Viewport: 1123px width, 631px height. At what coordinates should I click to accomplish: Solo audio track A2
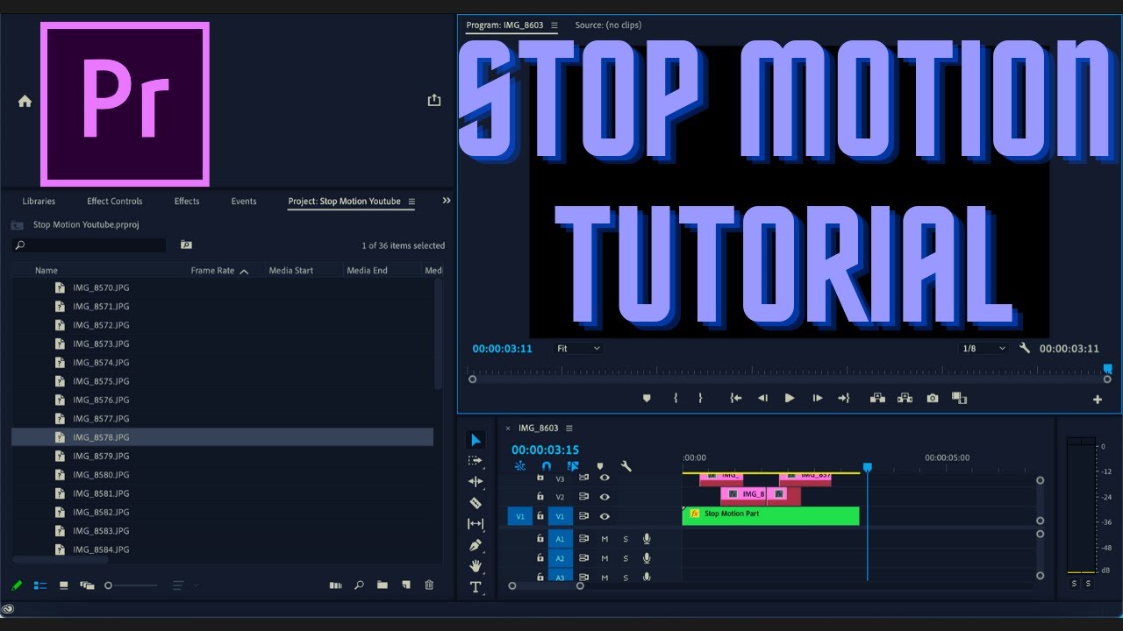[626, 558]
